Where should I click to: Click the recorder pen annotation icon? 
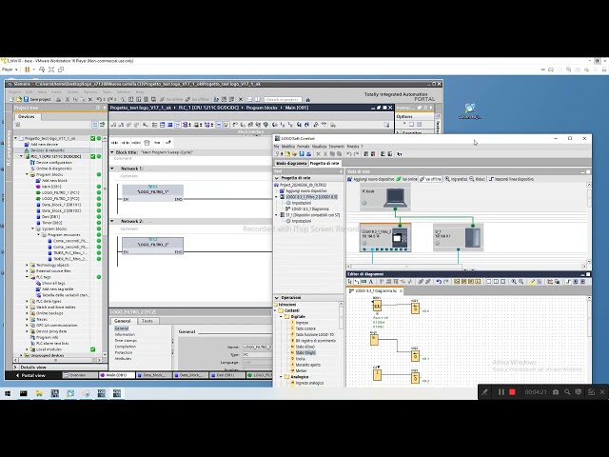click(x=484, y=392)
